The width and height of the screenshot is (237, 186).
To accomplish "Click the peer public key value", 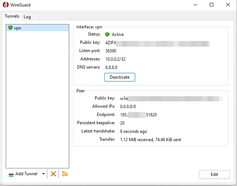I will (171, 98).
